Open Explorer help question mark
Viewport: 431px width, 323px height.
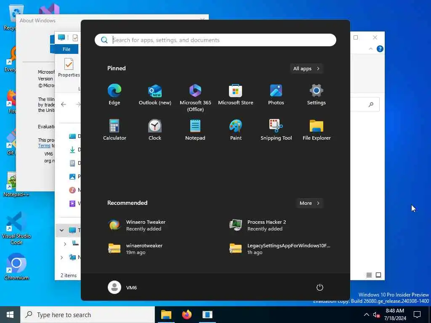(380, 49)
